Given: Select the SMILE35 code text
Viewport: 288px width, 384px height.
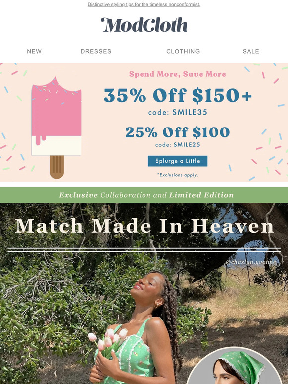Looking at the screenshot, I should [x=190, y=112].
